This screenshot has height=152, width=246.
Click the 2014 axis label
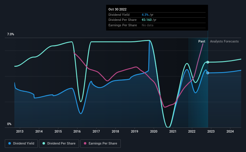tap(39, 131)
